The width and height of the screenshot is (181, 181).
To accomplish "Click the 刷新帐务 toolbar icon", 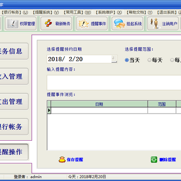I will 48,24.
